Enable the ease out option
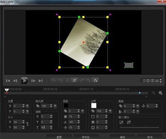166x139 pixels. pos(129,122)
